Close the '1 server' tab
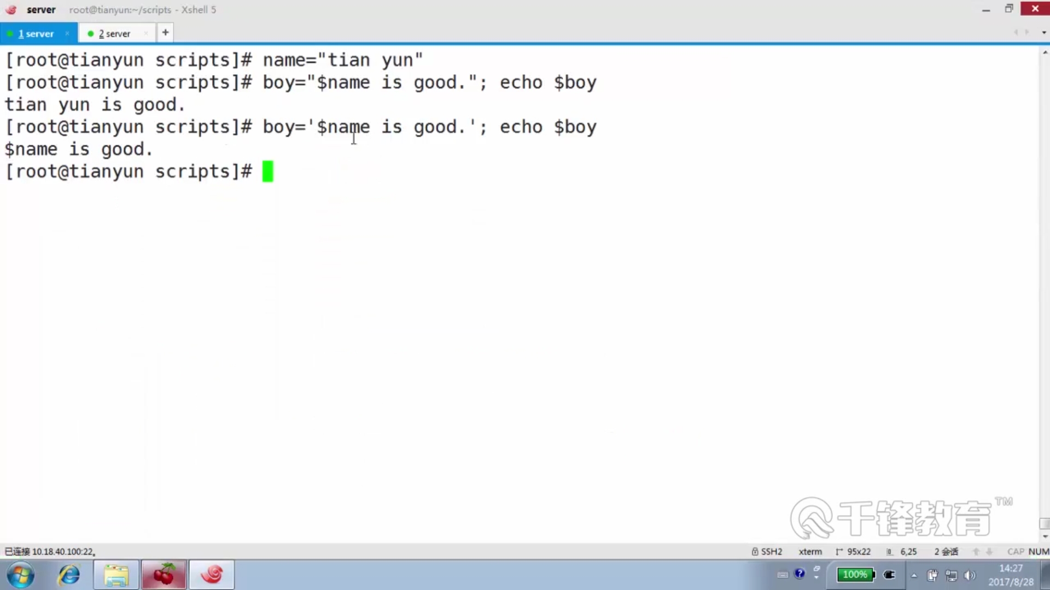1050x590 pixels. (x=67, y=33)
